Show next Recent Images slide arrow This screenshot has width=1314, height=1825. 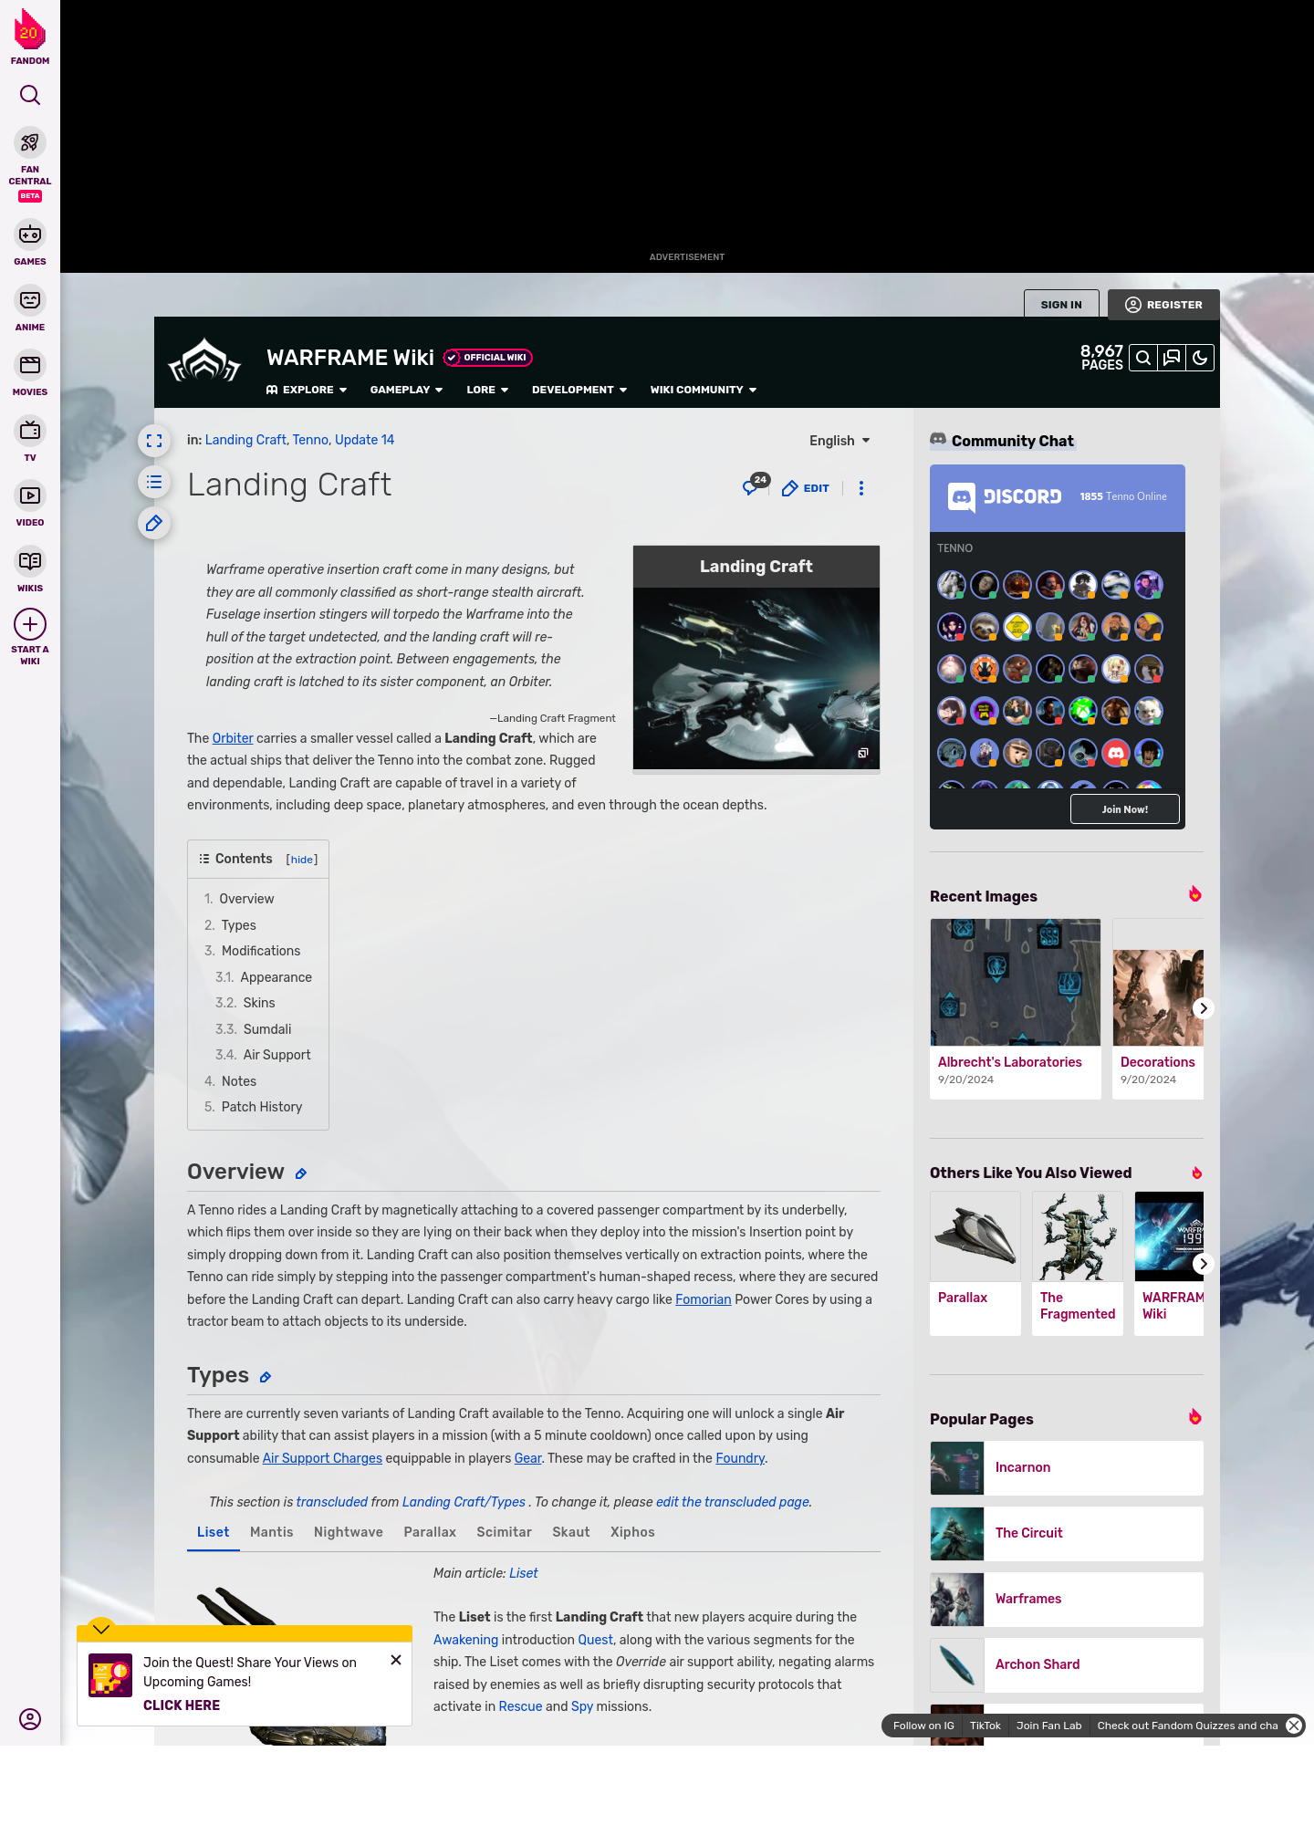pyautogui.click(x=1204, y=1008)
